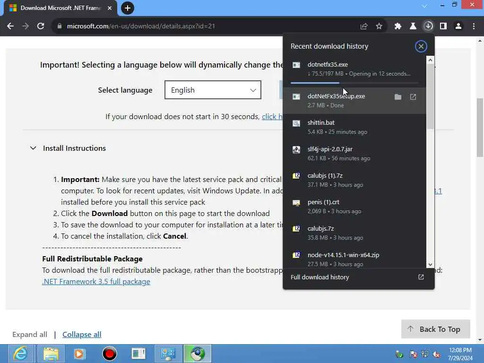Open dotNetFx35setup.exe with the open icon
Viewport: 484px width, 363px height.
(413, 97)
